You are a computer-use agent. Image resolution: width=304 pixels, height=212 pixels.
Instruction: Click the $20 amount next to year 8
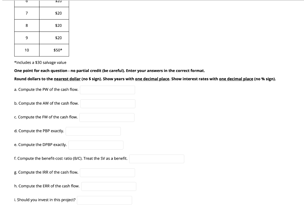point(58,25)
